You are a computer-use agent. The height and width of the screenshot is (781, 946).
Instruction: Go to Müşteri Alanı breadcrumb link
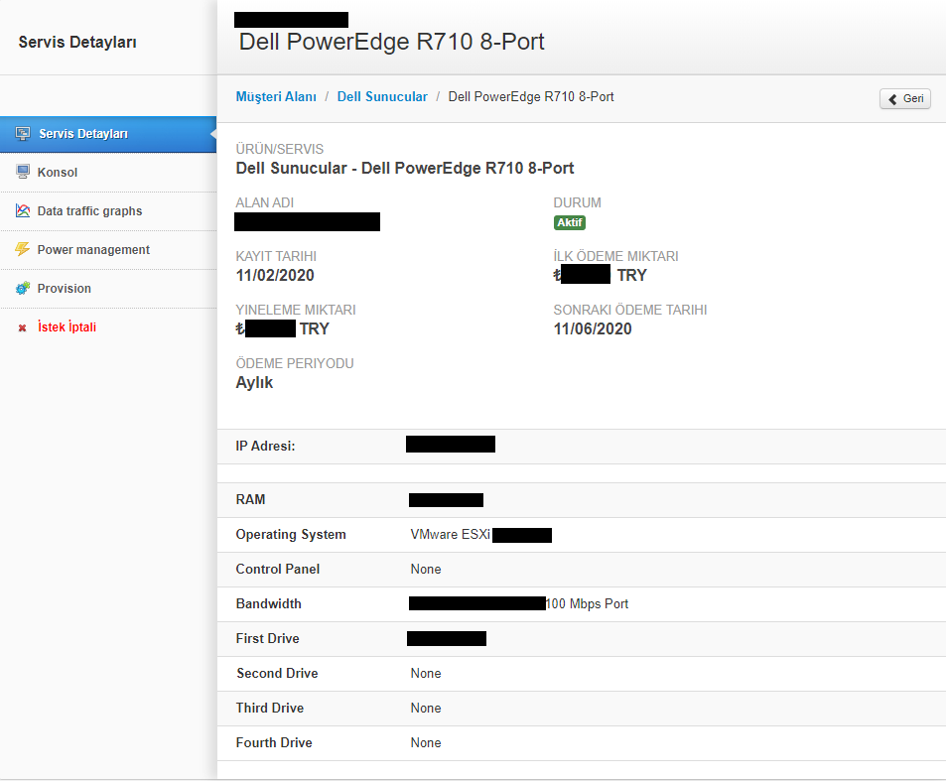[x=276, y=96]
